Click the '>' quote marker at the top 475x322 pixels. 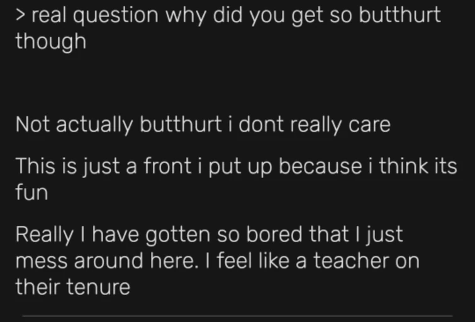(21, 15)
